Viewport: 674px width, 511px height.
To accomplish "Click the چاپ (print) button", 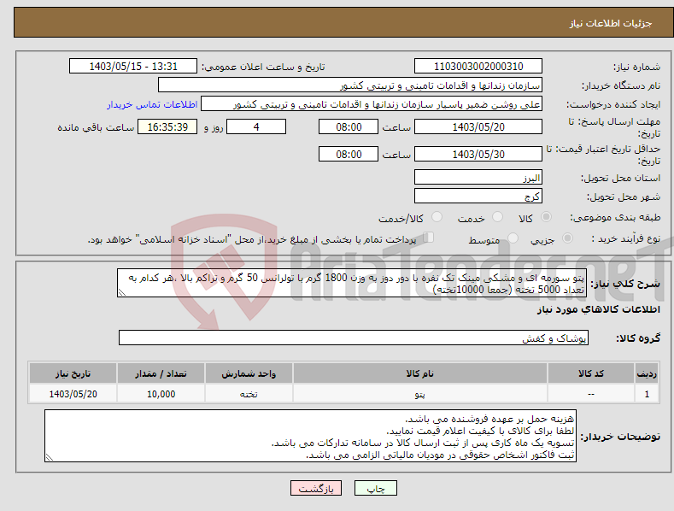I will click(375, 488).
